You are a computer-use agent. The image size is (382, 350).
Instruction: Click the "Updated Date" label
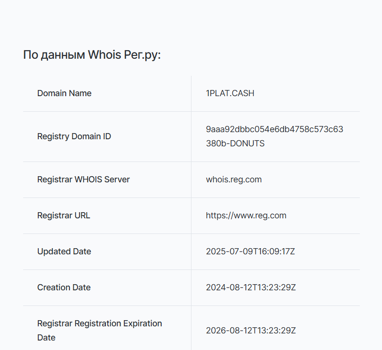(x=64, y=251)
